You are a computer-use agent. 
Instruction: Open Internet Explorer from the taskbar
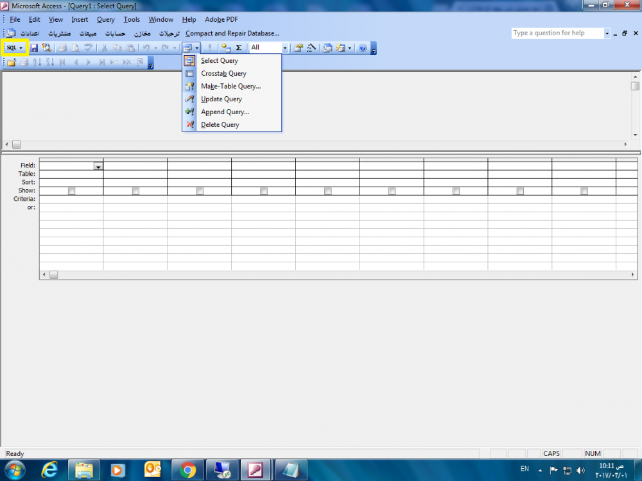pyautogui.click(x=49, y=470)
